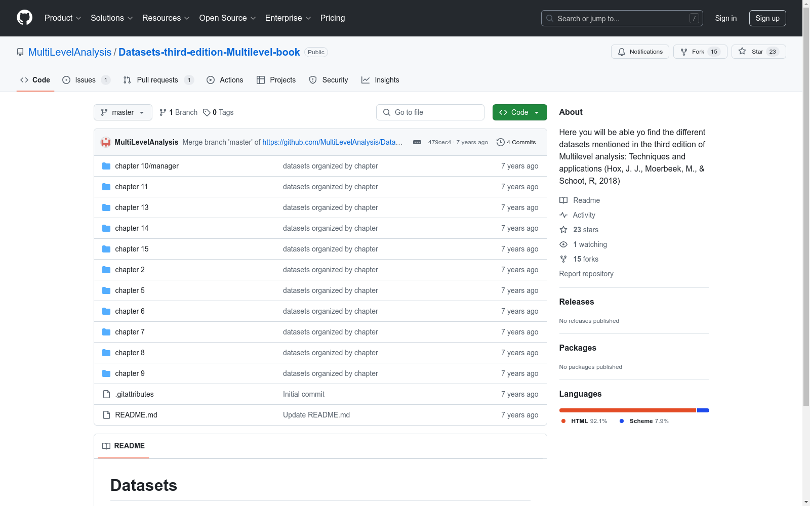The image size is (810, 506).
Task: Click the MultiLevelAnalysis avatar image
Action: (106, 142)
